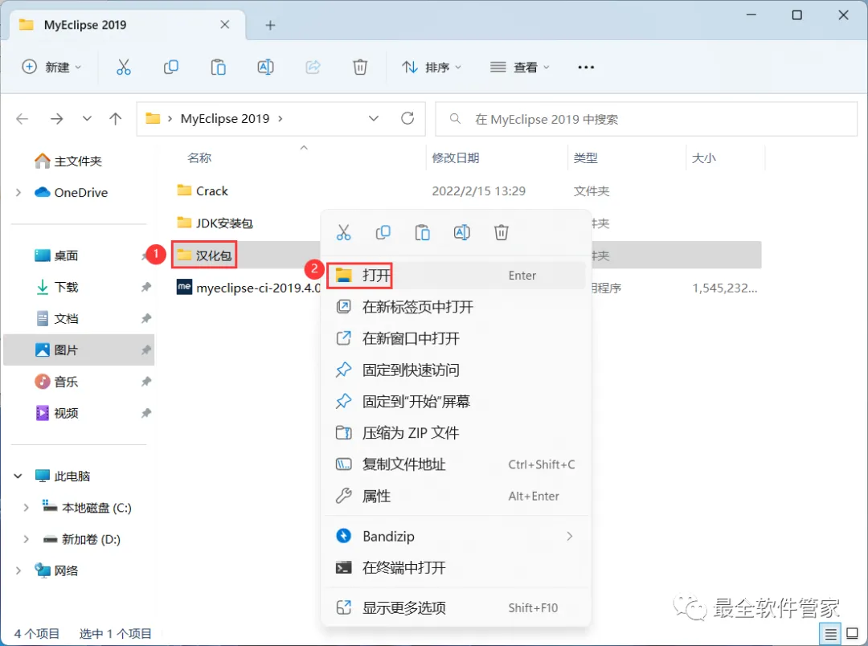Expand the 新加卷 (D:) node

click(26, 539)
